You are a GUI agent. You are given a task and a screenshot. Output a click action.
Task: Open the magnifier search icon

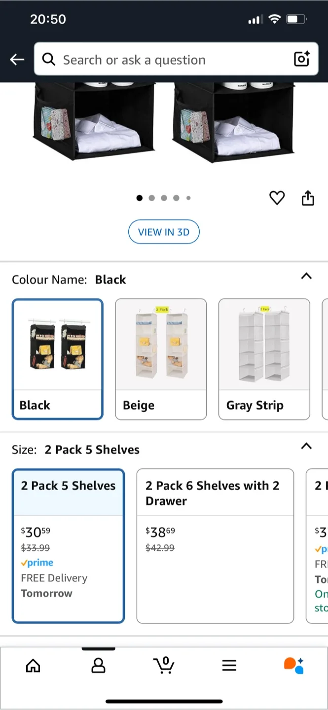click(x=49, y=59)
